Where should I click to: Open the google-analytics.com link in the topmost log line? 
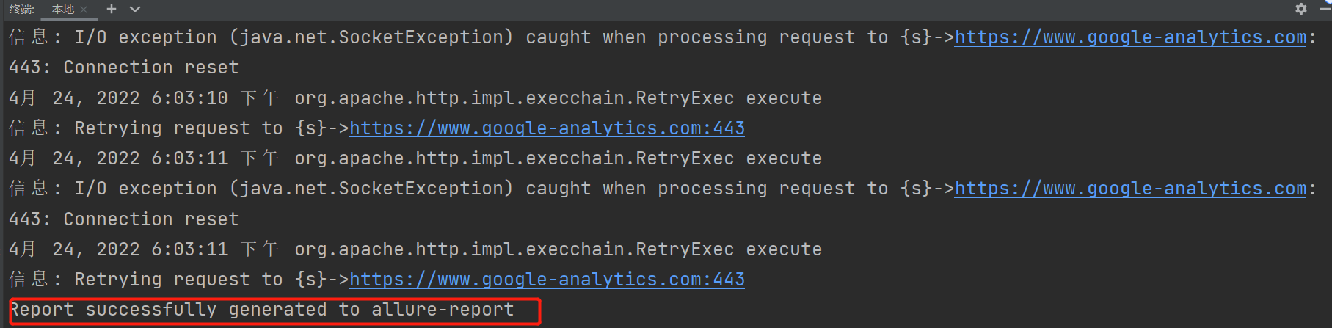[x=1130, y=37]
